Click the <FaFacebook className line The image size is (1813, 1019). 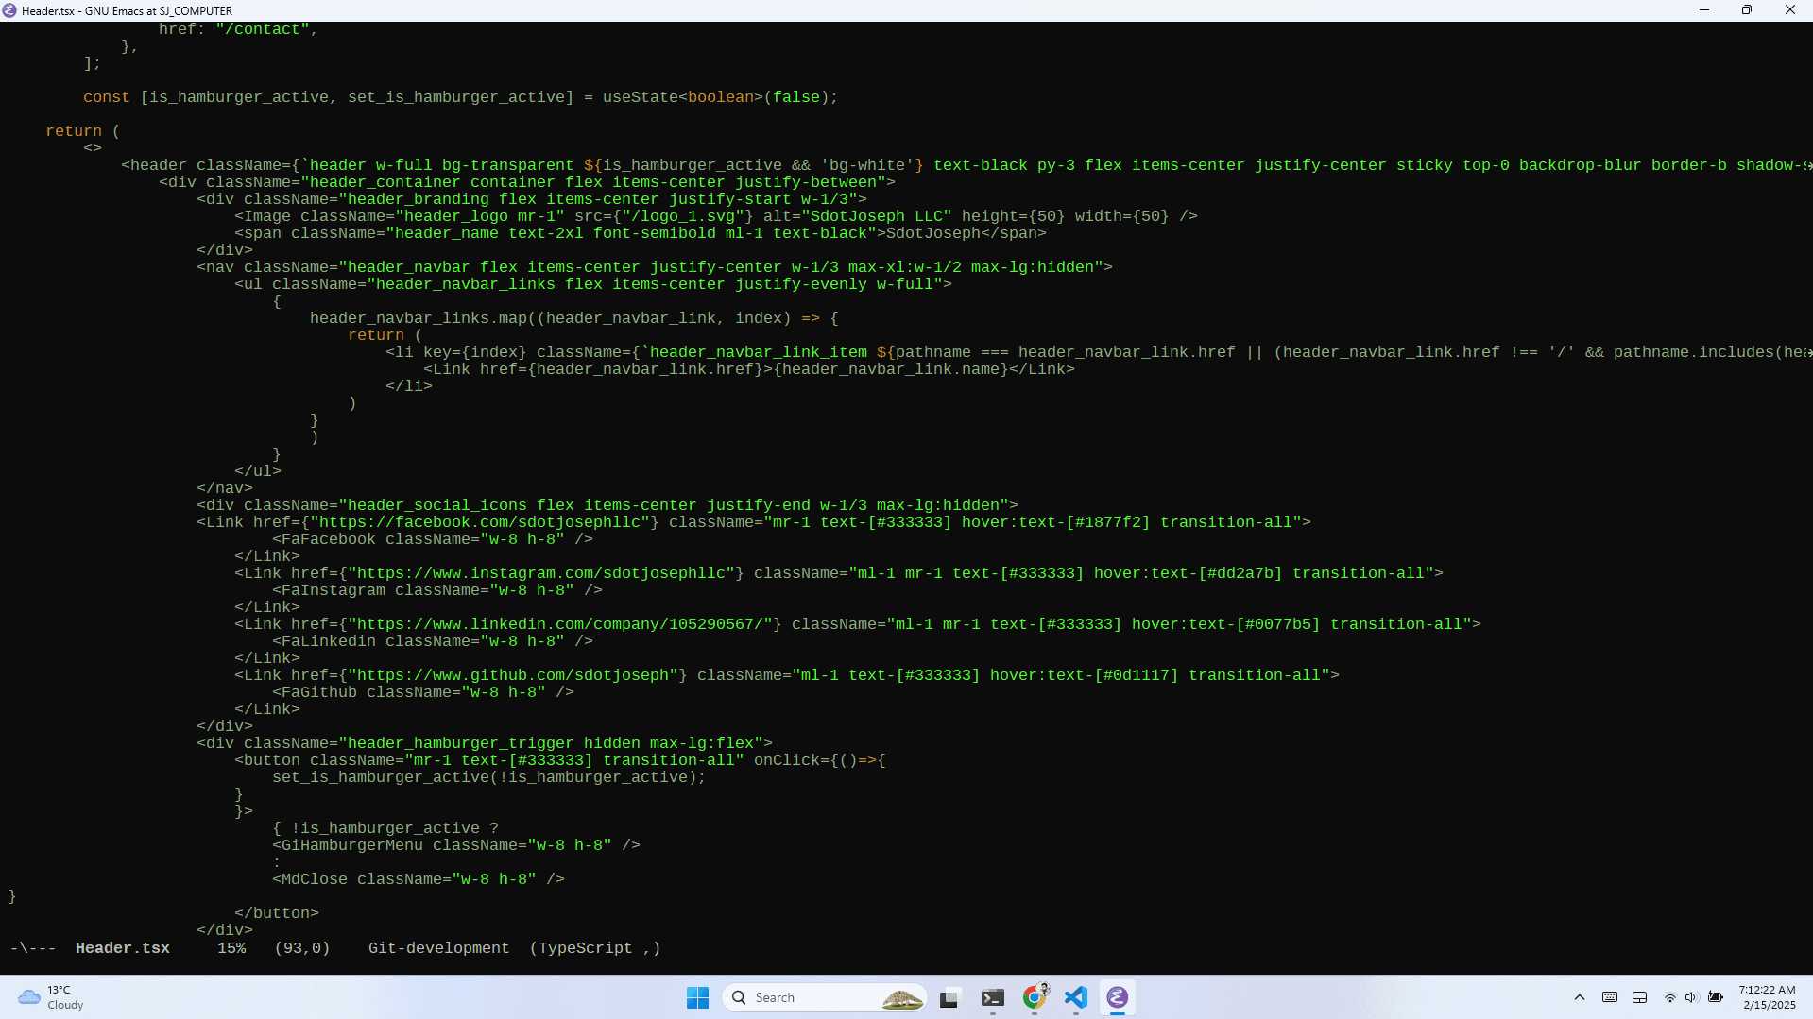[x=433, y=539]
